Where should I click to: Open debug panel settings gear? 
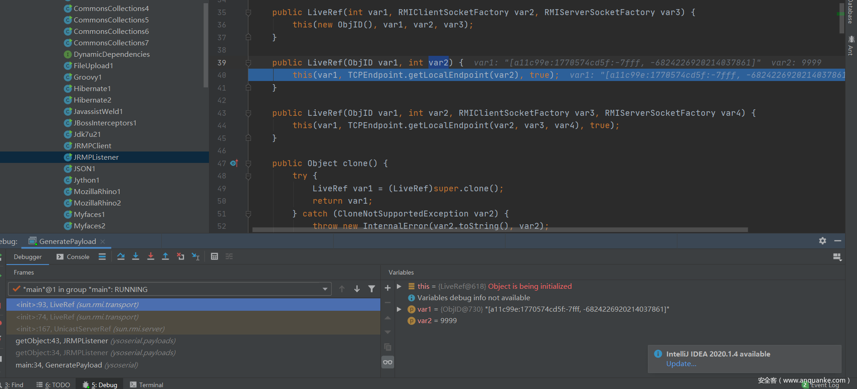[823, 241]
